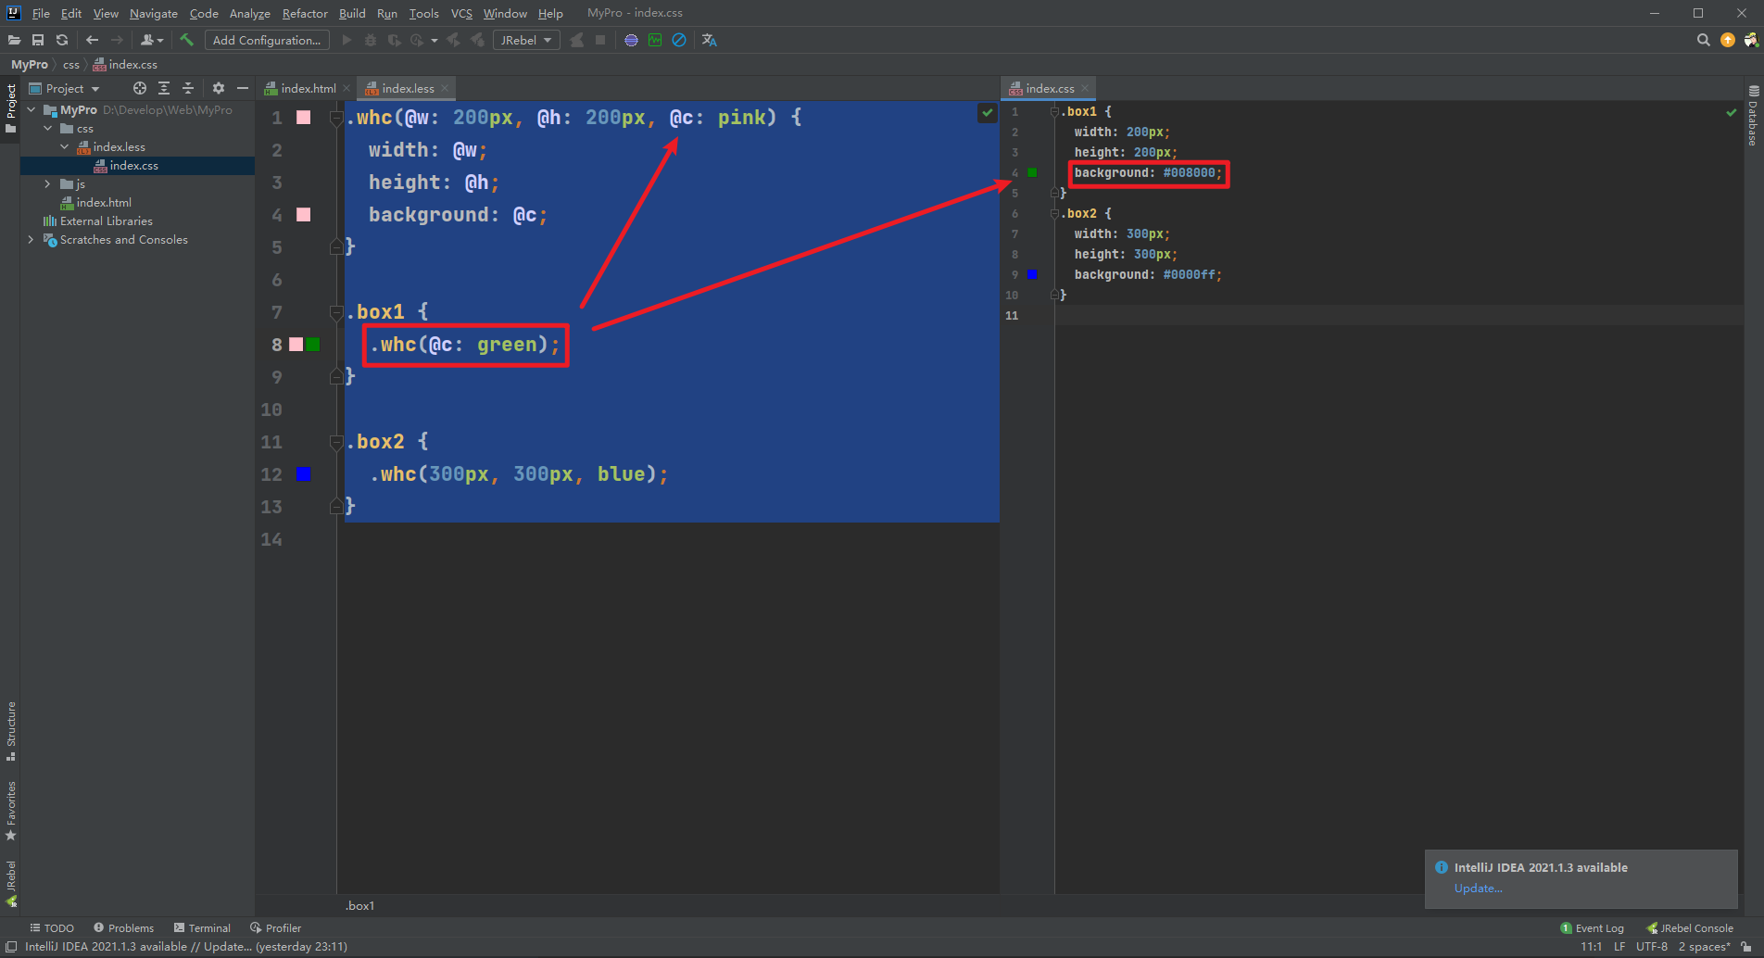Open the Terminal tool window tab
Image resolution: width=1764 pixels, height=958 pixels.
(202, 927)
